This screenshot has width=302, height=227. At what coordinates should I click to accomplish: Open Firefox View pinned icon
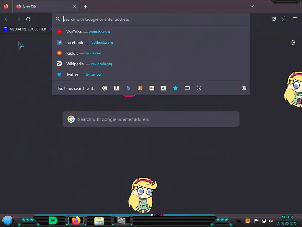pyautogui.click(x=6, y=7)
